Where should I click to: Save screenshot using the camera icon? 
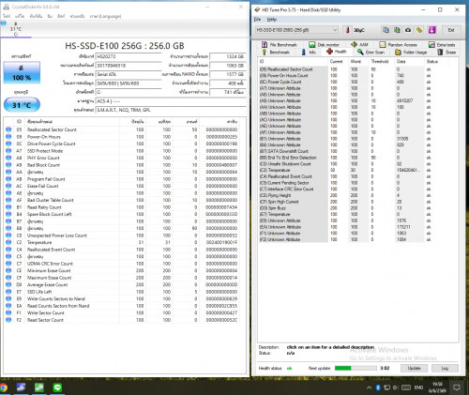click(x=408, y=30)
